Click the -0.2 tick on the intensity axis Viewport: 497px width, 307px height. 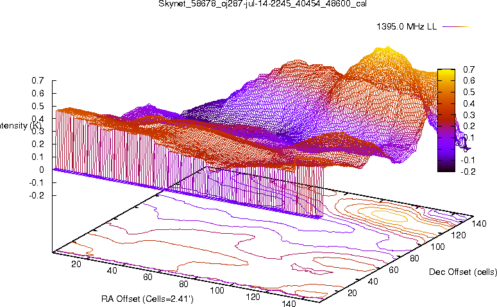click(x=36, y=195)
